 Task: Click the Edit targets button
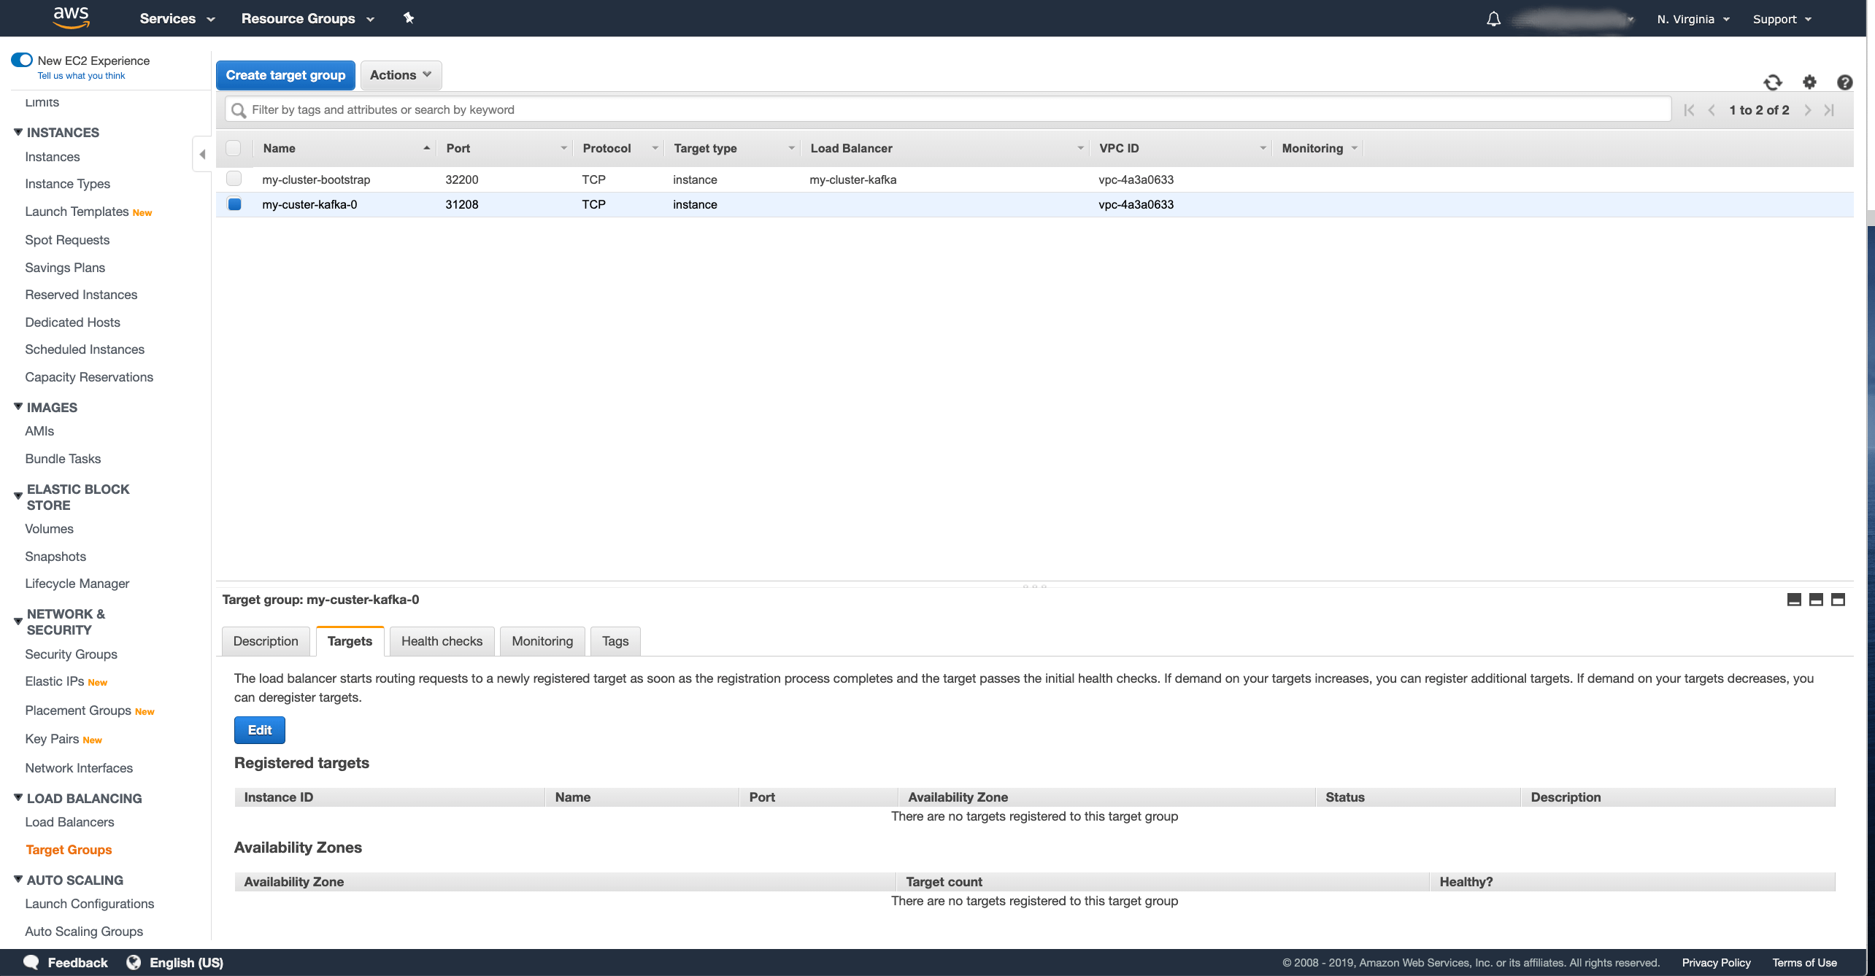pos(260,730)
